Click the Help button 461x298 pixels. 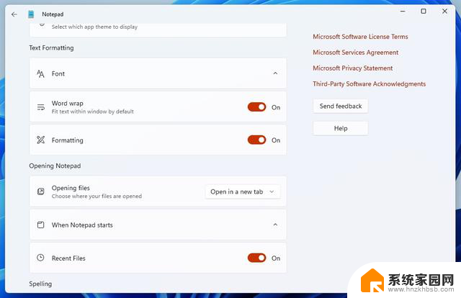pyautogui.click(x=341, y=128)
